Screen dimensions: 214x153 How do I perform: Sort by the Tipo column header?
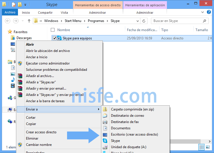coord(165,30)
